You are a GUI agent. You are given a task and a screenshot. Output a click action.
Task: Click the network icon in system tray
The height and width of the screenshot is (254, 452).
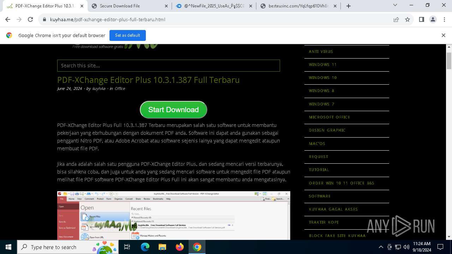click(398, 247)
